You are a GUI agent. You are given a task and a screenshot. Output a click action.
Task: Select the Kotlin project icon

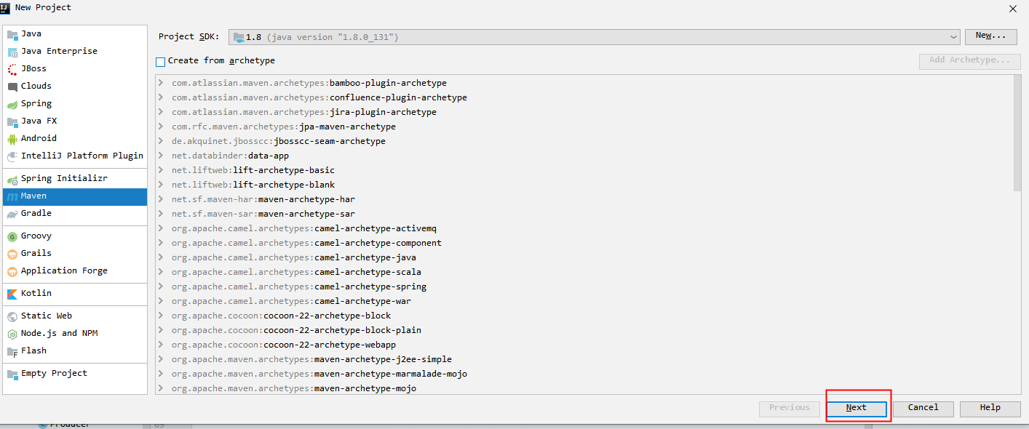tap(12, 294)
